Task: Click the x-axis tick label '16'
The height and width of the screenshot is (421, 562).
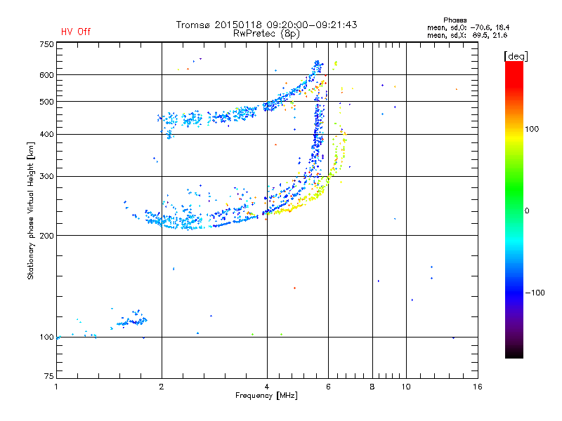Action: click(x=478, y=387)
